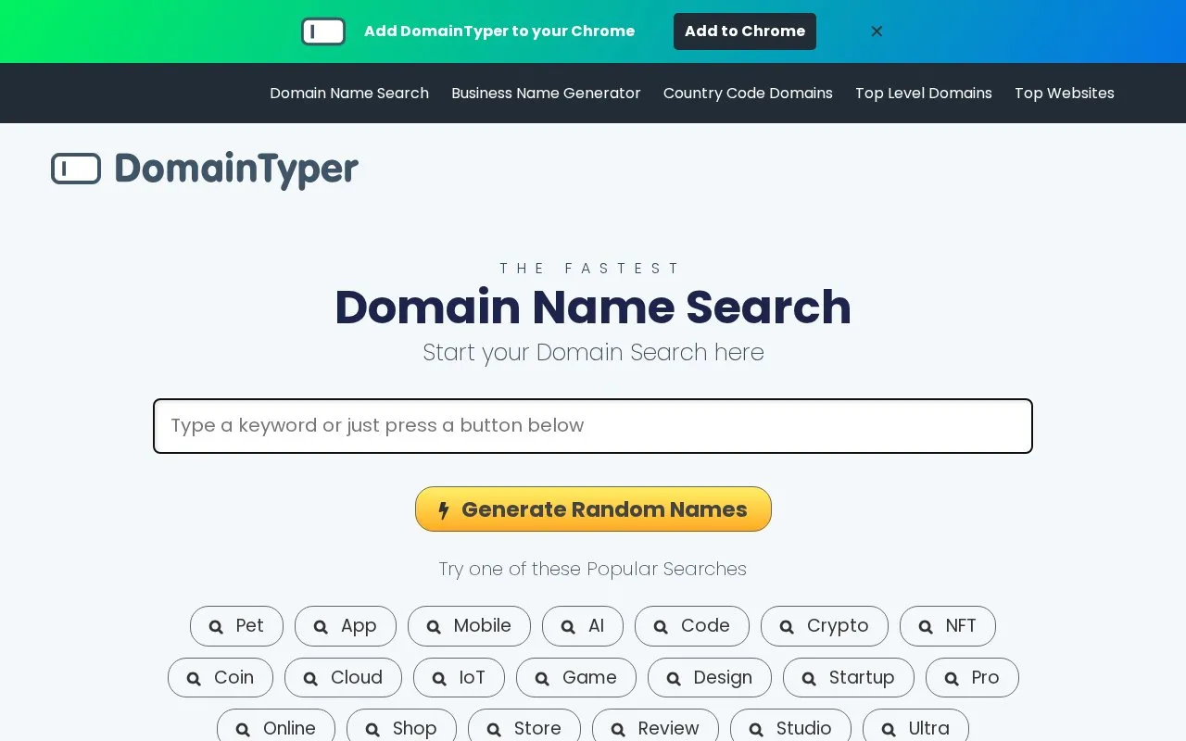Search popular keyword App
This screenshot has width=1186, height=741.
[x=346, y=626]
